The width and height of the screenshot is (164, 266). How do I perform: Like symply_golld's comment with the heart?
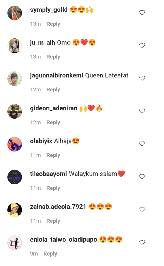point(142,12)
